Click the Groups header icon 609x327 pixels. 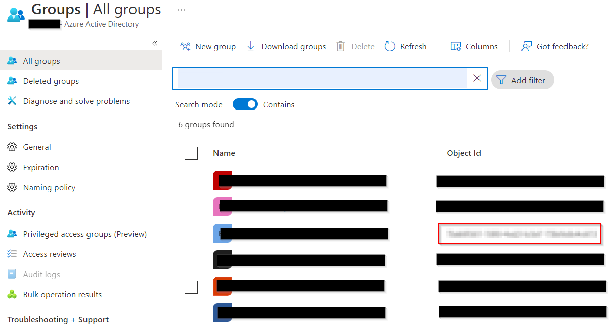16,14
